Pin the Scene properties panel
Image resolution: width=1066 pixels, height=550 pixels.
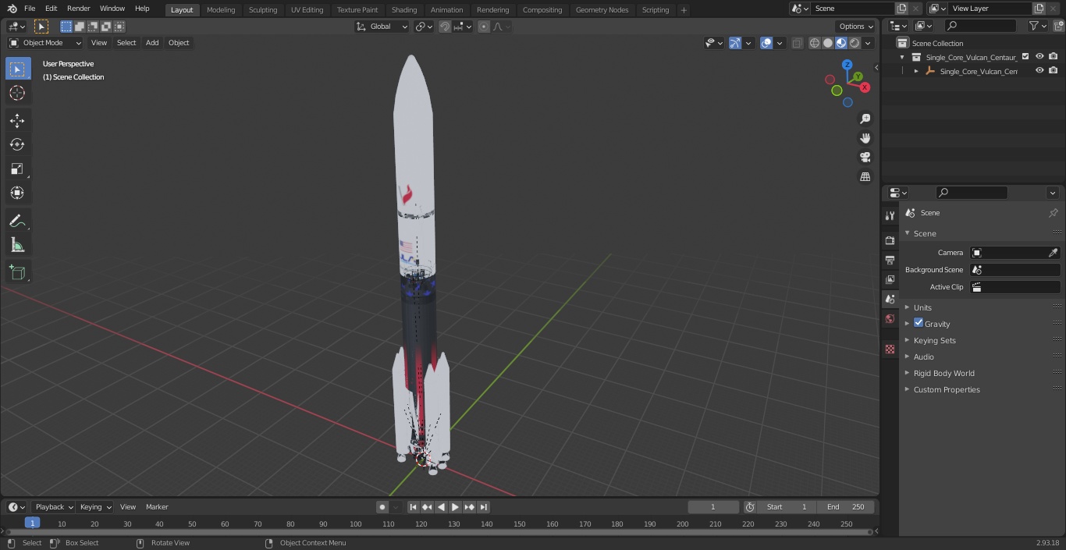(1053, 213)
